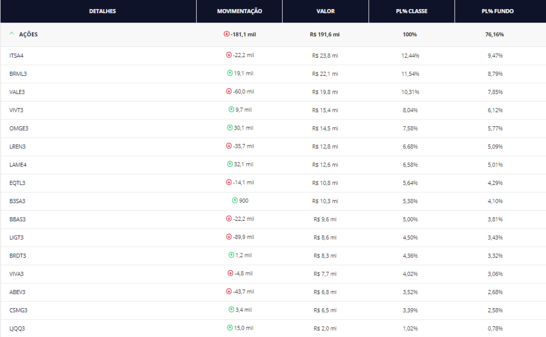Click ABEV3 class share 3,52%
The image size is (546, 337).
pyautogui.click(x=410, y=292)
